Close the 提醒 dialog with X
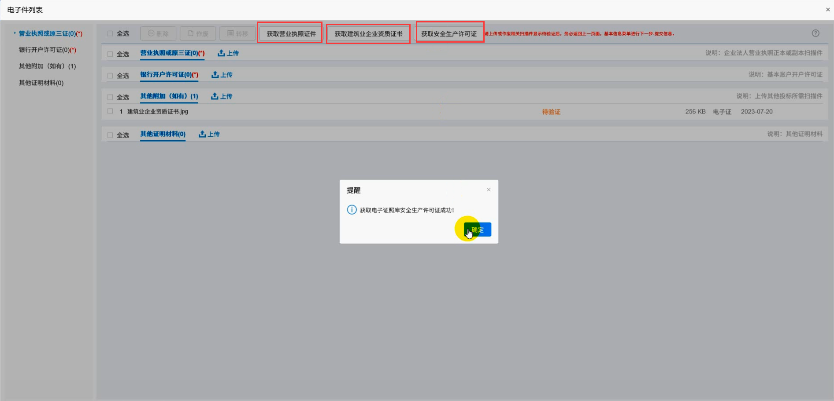The height and width of the screenshot is (401, 834). [489, 190]
